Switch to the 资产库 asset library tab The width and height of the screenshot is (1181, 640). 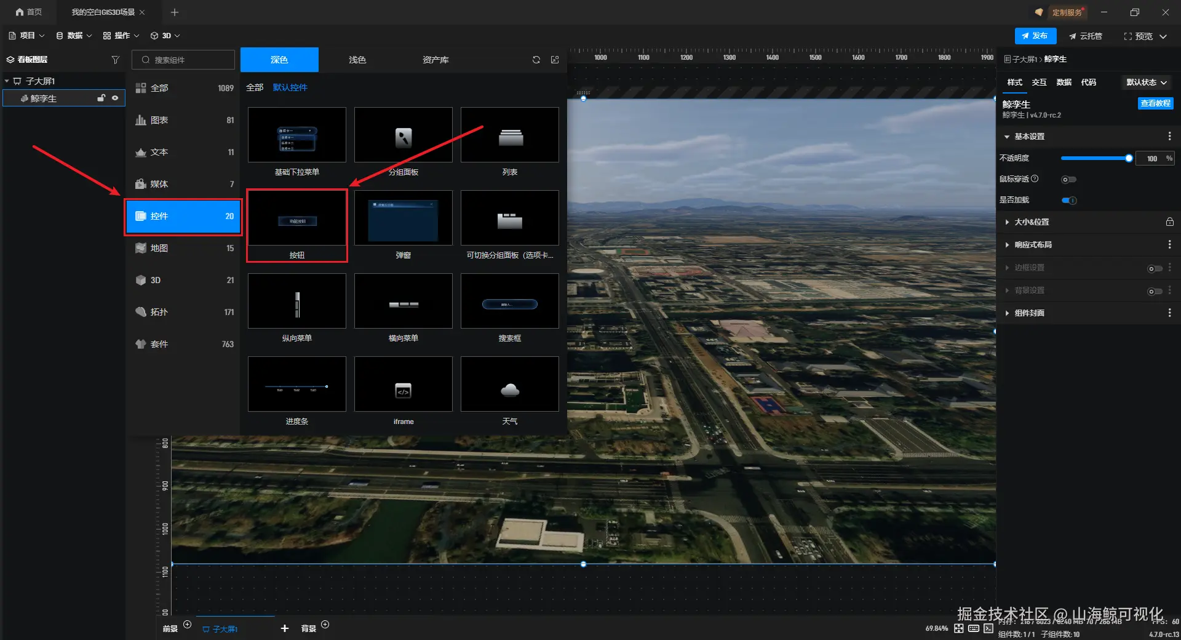[x=435, y=60]
